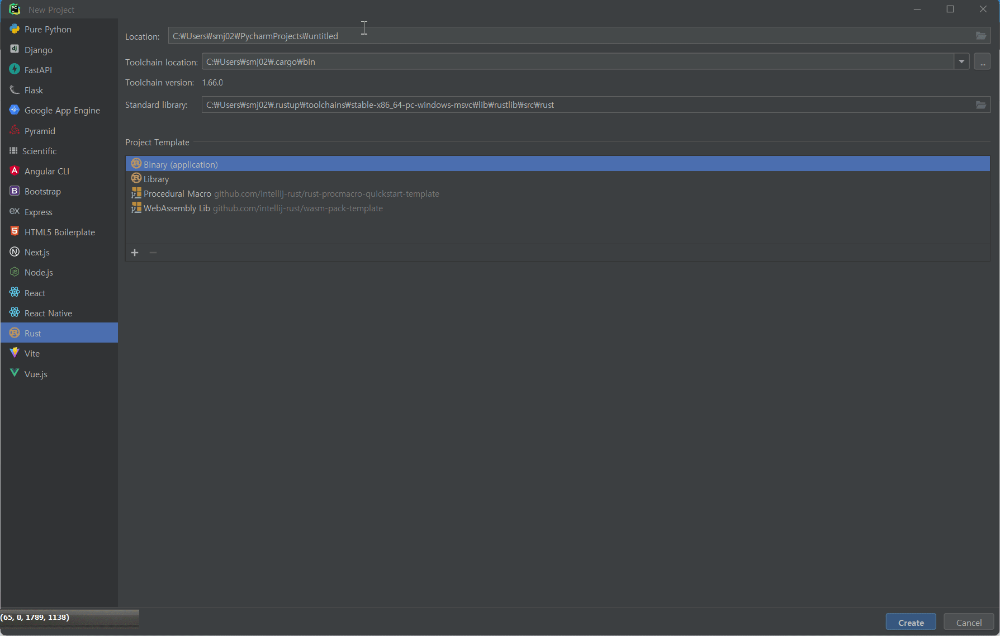
Task: Click the Cancel button
Action: [x=969, y=622]
